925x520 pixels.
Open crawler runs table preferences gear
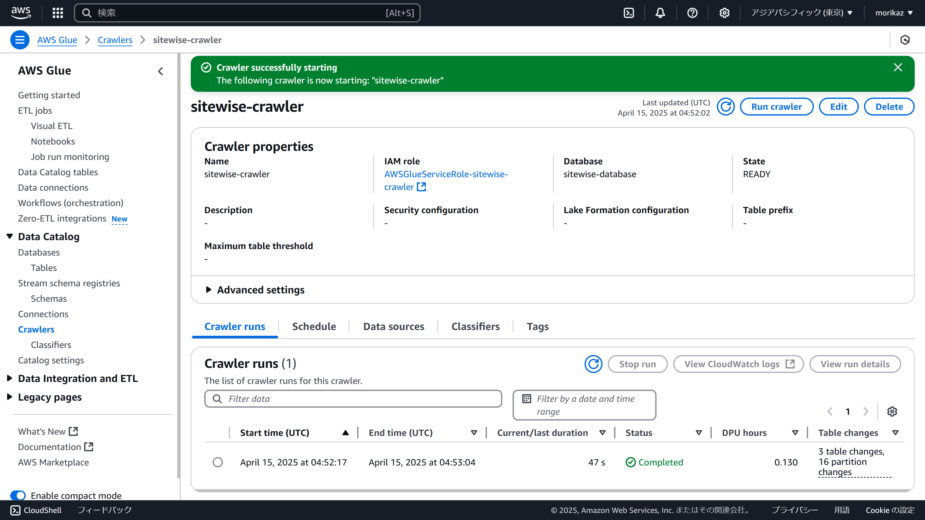pyautogui.click(x=892, y=411)
